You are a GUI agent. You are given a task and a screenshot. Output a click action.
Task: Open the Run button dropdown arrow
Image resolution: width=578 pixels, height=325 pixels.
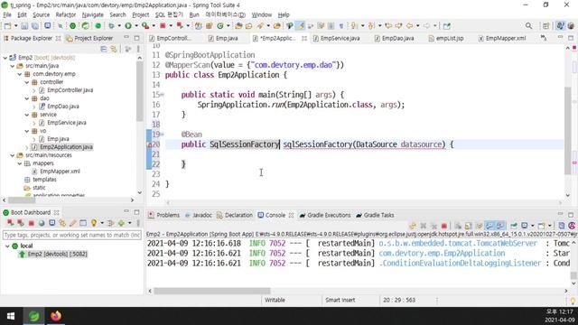pos(136,26)
